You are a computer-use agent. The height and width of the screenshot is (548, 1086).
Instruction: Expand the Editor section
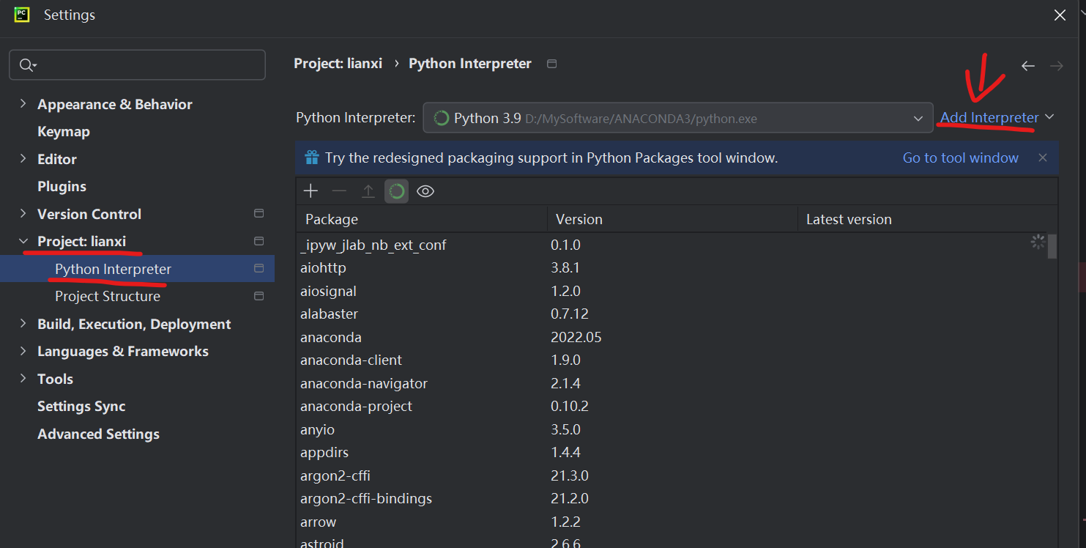[23, 159]
